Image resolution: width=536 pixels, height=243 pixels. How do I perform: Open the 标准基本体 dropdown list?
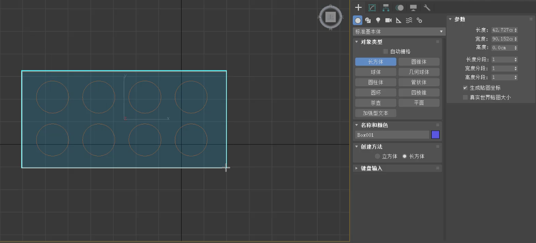(x=398, y=32)
